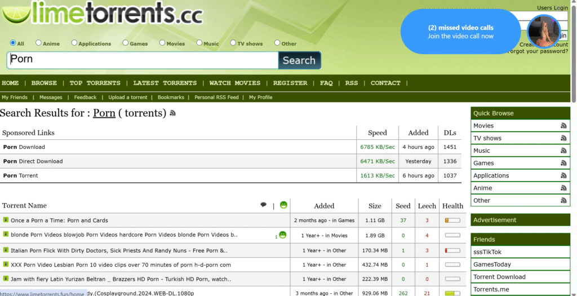Image resolution: width=577 pixels, height=296 pixels.
Task: Click RSS icon beside Search Results heading
Action: click(172, 113)
